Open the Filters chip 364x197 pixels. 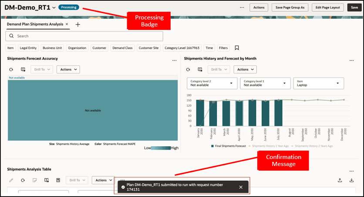tap(223, 48)
